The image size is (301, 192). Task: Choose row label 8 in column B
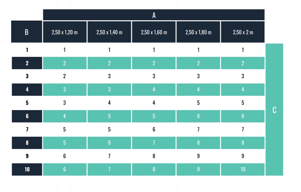tap(27, 143)
